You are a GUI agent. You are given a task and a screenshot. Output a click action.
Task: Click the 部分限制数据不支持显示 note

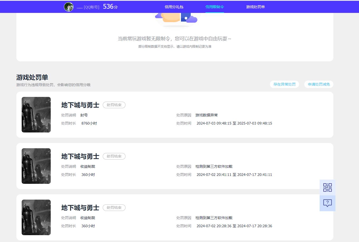(175, 46)
